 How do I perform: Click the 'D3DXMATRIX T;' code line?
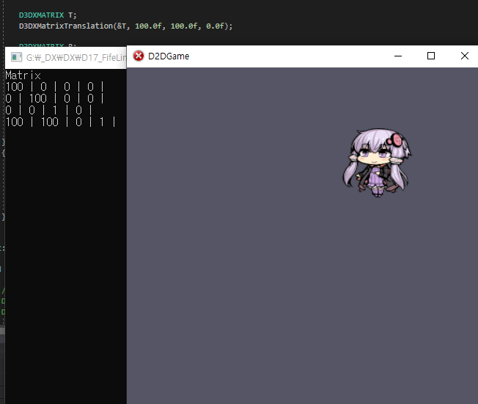tap(48, 15)
